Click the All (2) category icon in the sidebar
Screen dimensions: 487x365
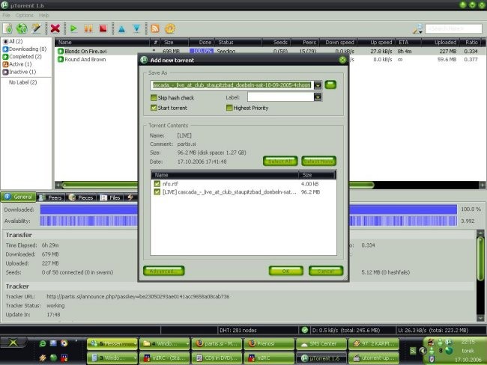coord(5,41)
